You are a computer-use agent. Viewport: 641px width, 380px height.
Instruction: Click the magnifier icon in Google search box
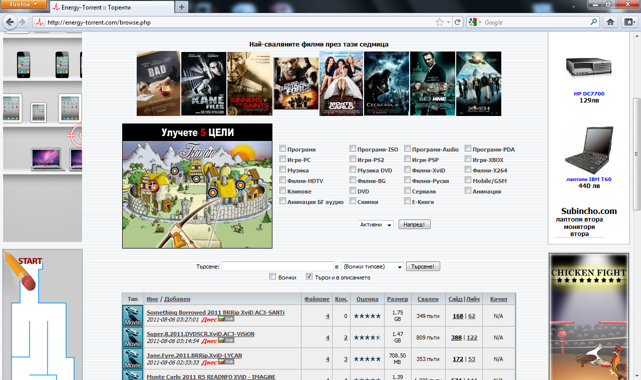pyautogui.click(x=594, y=22)
